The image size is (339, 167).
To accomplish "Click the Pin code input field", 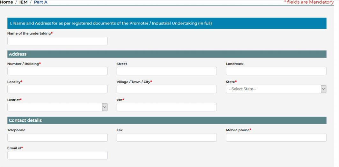I will pyautogui.click(x=166, y=107).
